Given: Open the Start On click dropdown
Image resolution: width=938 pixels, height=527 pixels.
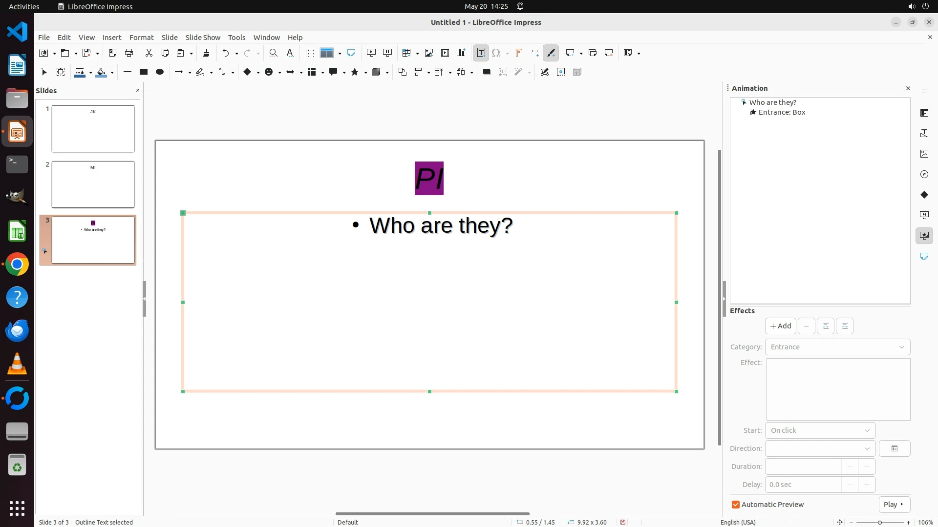Looking at the screenshot, I should click(x=820, y=430).
